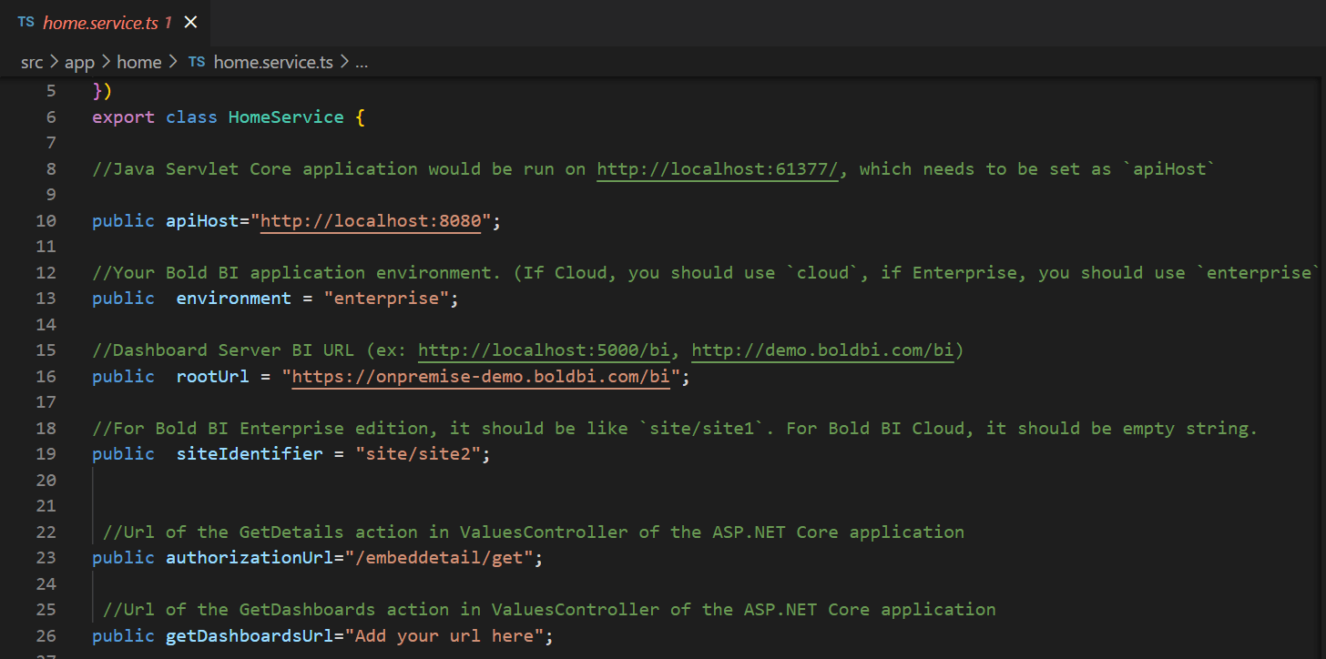Open the onpremise-demo.boldbi.com/bi rootUrl link
The image size is (1326, 659).
coord(480,376)
